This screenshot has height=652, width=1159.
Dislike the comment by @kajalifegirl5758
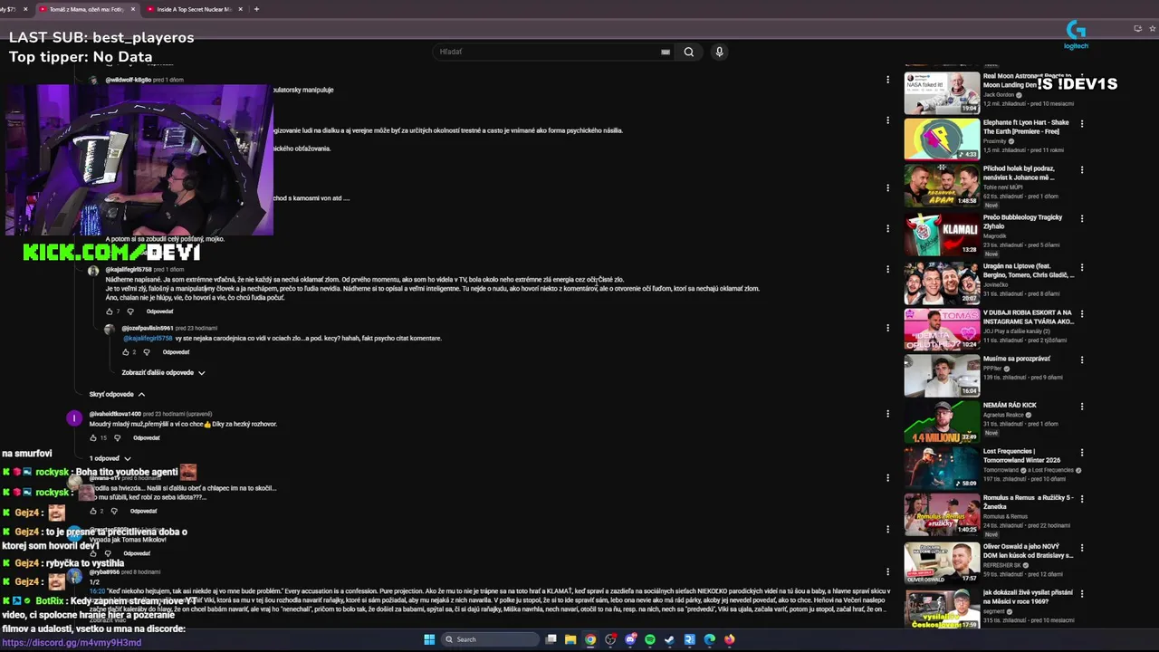click(129, 312)
